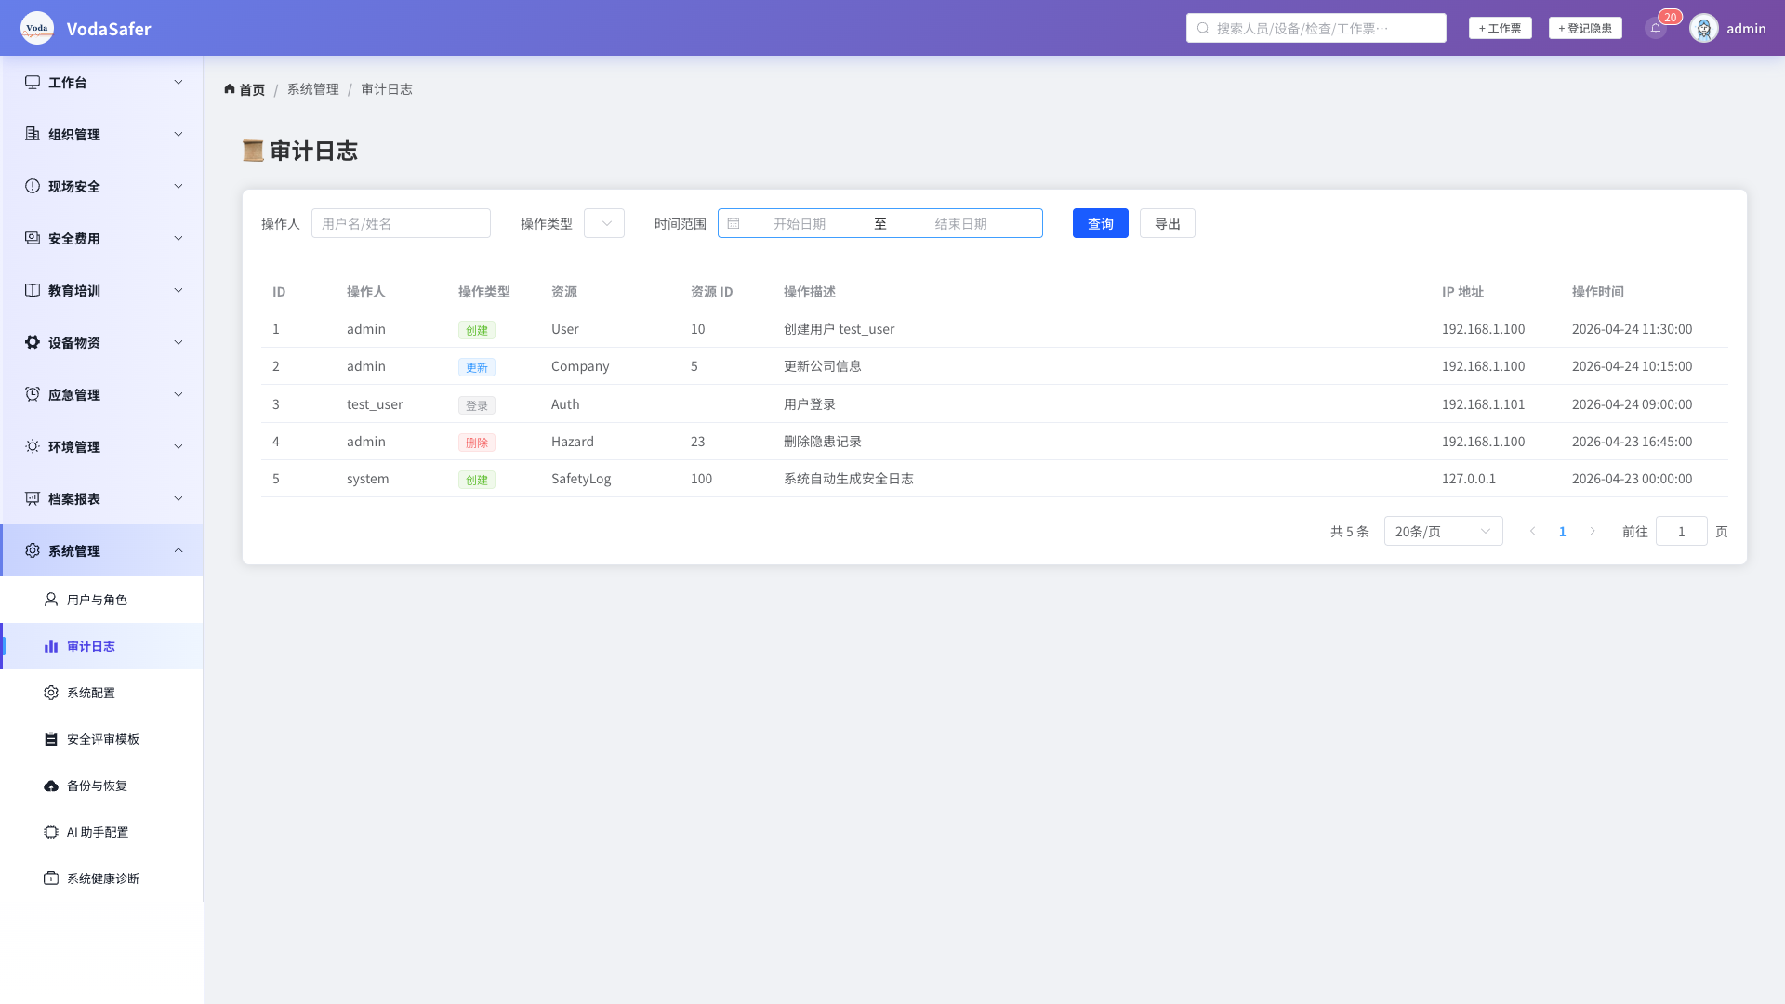Image resolution: width=1785 pixels, height=1004 pixels.
Task: Click the AI 助手配置 chip icon
Action: pos(51,832)
